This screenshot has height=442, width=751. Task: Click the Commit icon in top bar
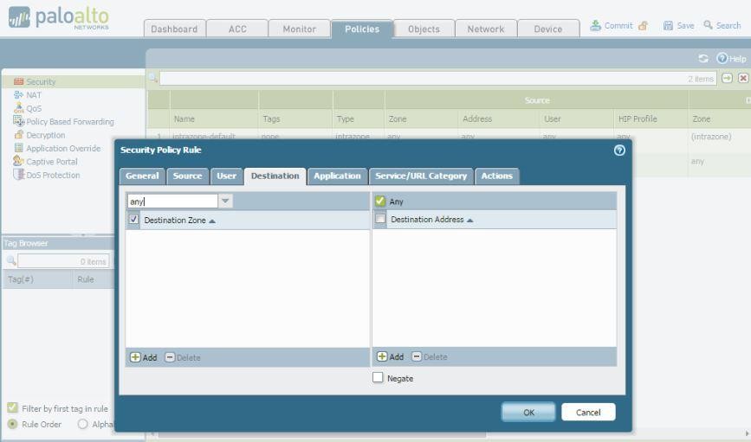tap(596, 26)
